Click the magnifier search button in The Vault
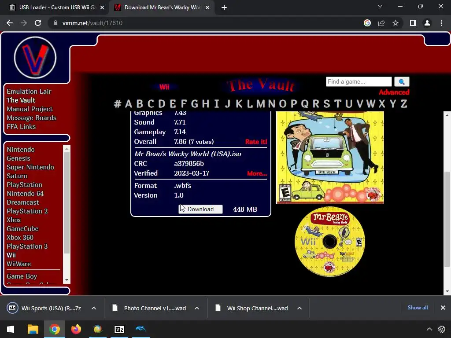This screenshot has width=451, height=338. click(x=402, y=82)
